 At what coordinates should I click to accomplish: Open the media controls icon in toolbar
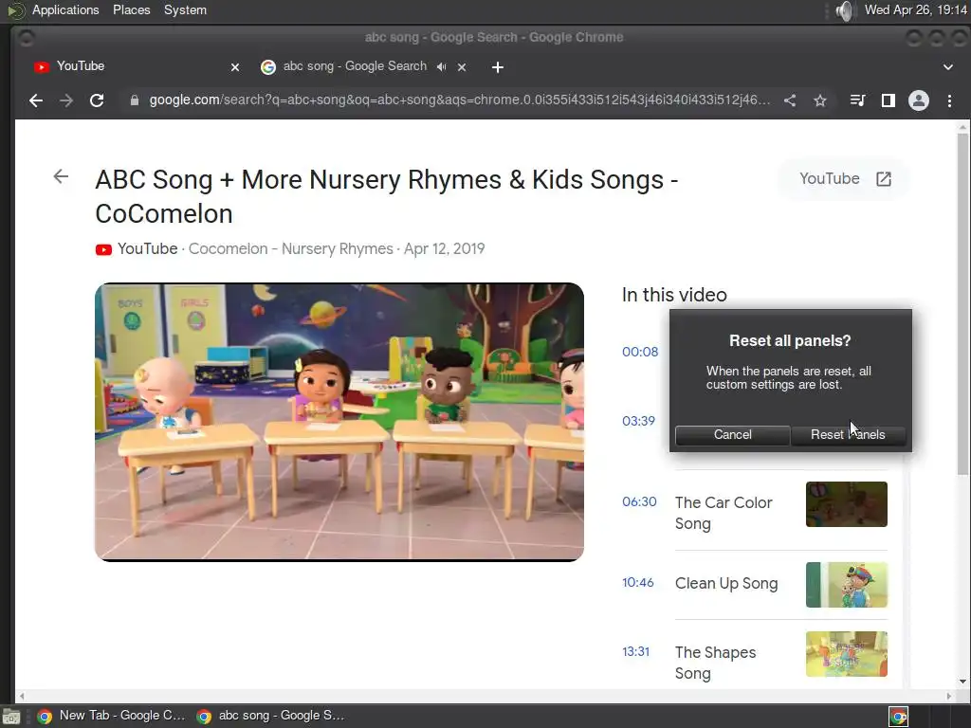coord(857,100)
